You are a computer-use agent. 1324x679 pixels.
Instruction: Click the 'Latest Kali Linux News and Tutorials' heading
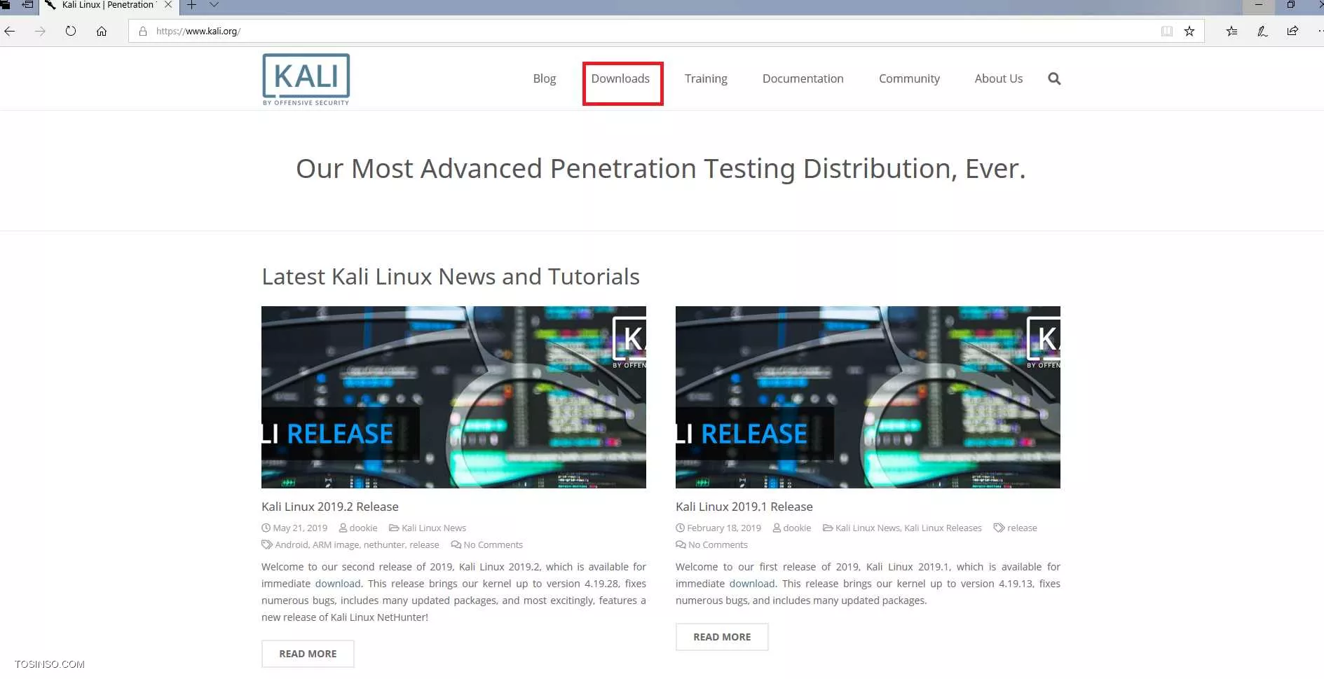451,277
